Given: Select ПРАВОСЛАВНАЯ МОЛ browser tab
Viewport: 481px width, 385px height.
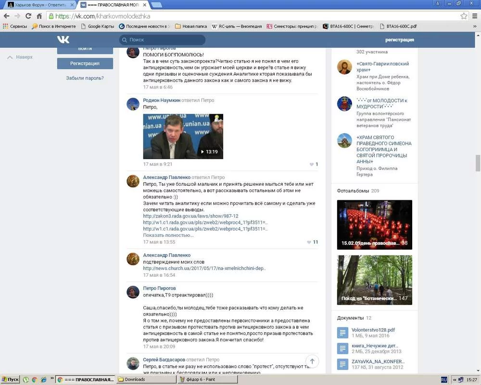Looking at the screenshot, I should coord(114,5).
